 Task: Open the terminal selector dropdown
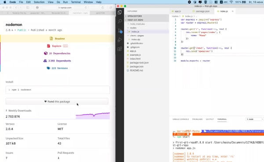pos(254,119)
